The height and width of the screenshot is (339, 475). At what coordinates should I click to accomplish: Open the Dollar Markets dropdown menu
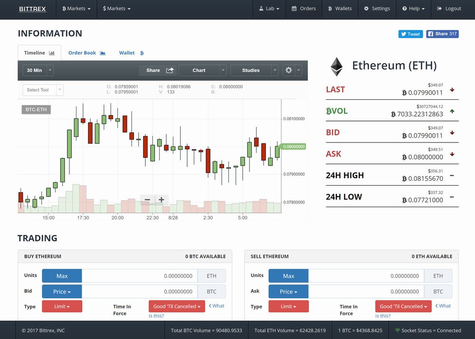click(x=117, y=9)
